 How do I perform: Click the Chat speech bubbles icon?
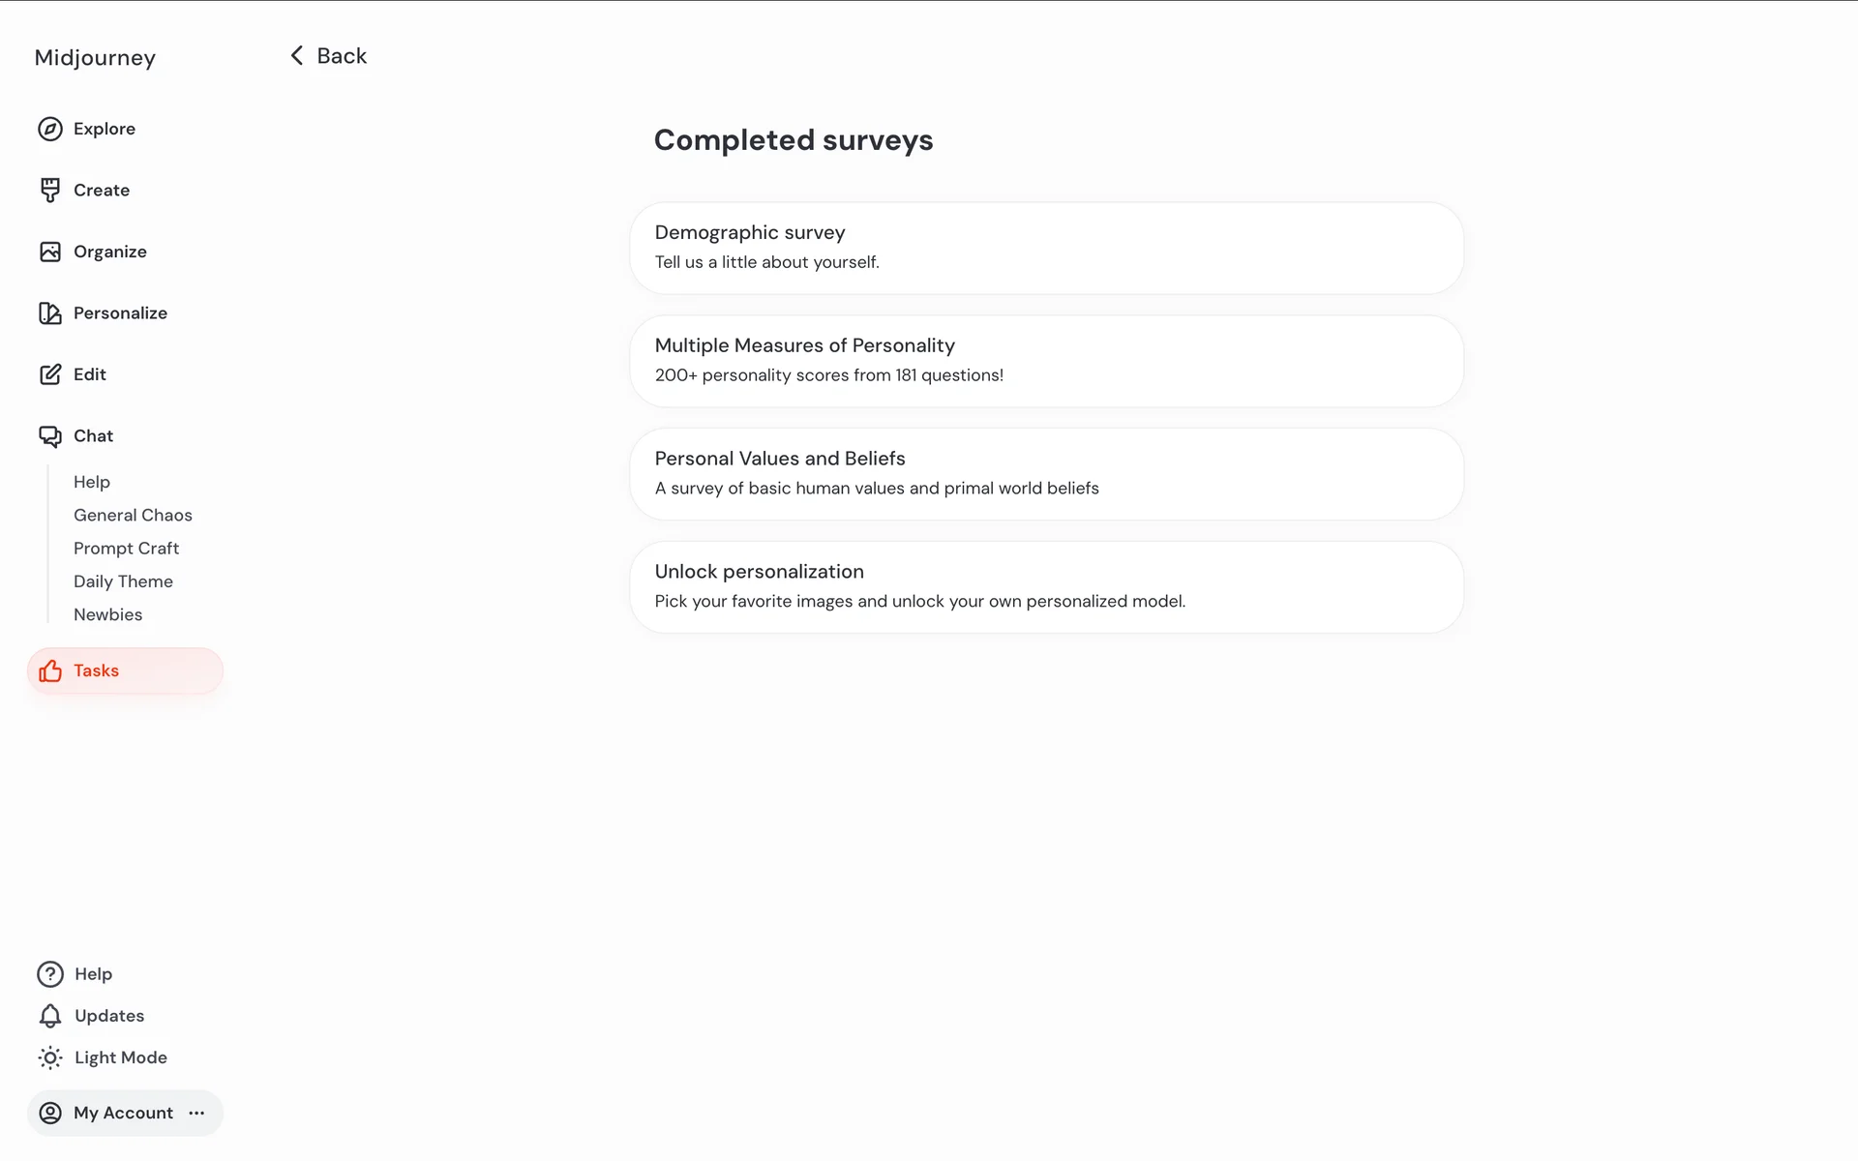click(x=50, y=436)
